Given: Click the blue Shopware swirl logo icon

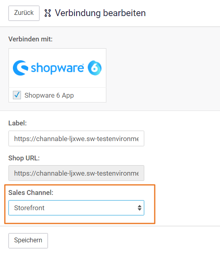Looking at the screenshot, I should click(x=21, y=68).
